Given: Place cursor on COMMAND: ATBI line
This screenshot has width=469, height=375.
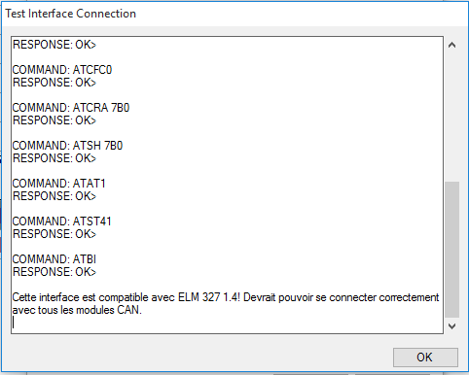Looking at the screenshot, I should [x=54, y=259].
